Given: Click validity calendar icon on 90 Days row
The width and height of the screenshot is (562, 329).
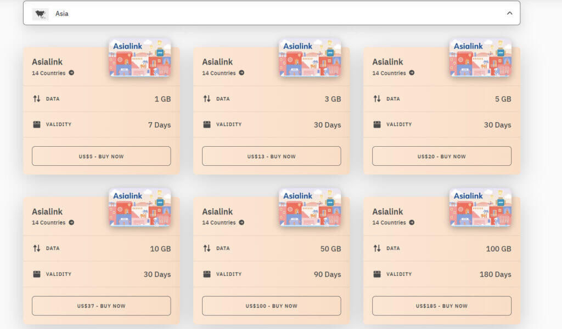Looking at the screenshot, I should [x=207, y=274].
